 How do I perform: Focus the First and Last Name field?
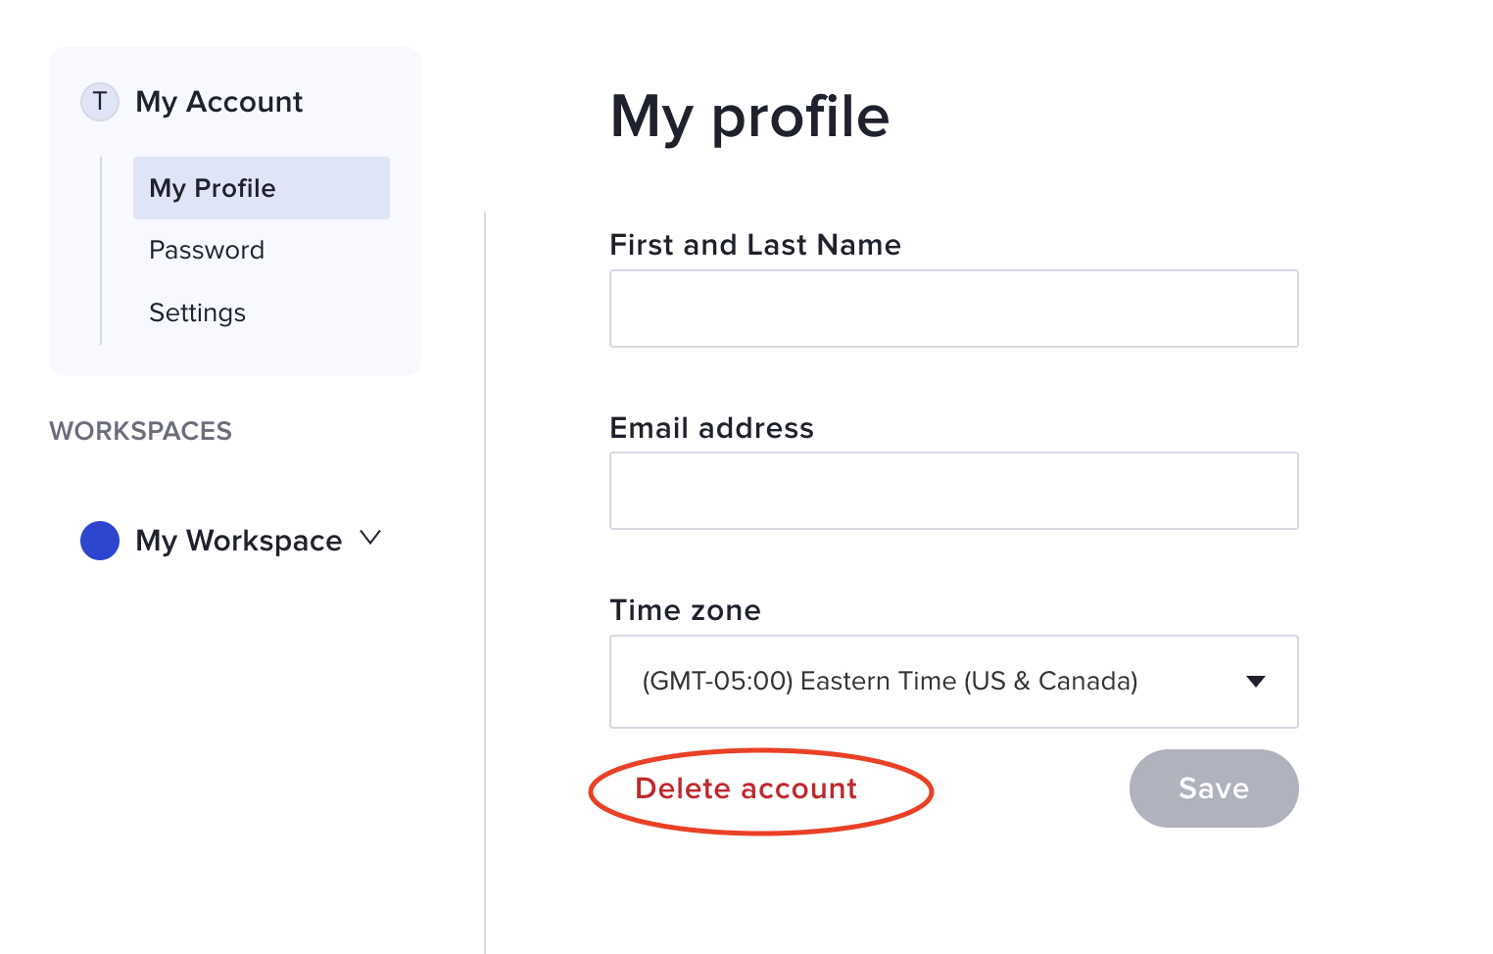click(x=953, y=309)
